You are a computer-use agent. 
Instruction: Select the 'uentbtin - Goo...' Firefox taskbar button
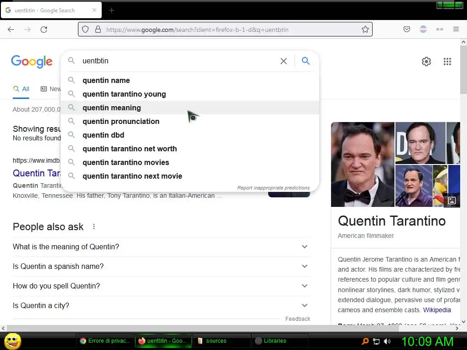tap(163, 341)
